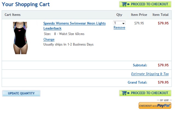
Task: Remove the swimwear item from cart
Action: pyautogui.click(x=119, y=28)
